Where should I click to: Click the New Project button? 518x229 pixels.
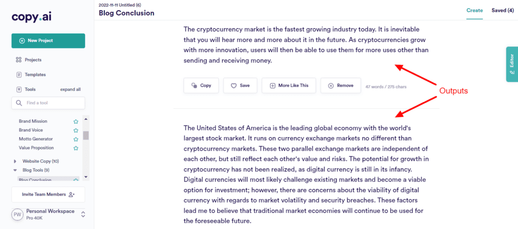pyautogui.click(x=48, y=40)
